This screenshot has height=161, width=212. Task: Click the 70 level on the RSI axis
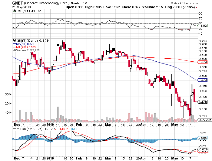pos(200,18)
